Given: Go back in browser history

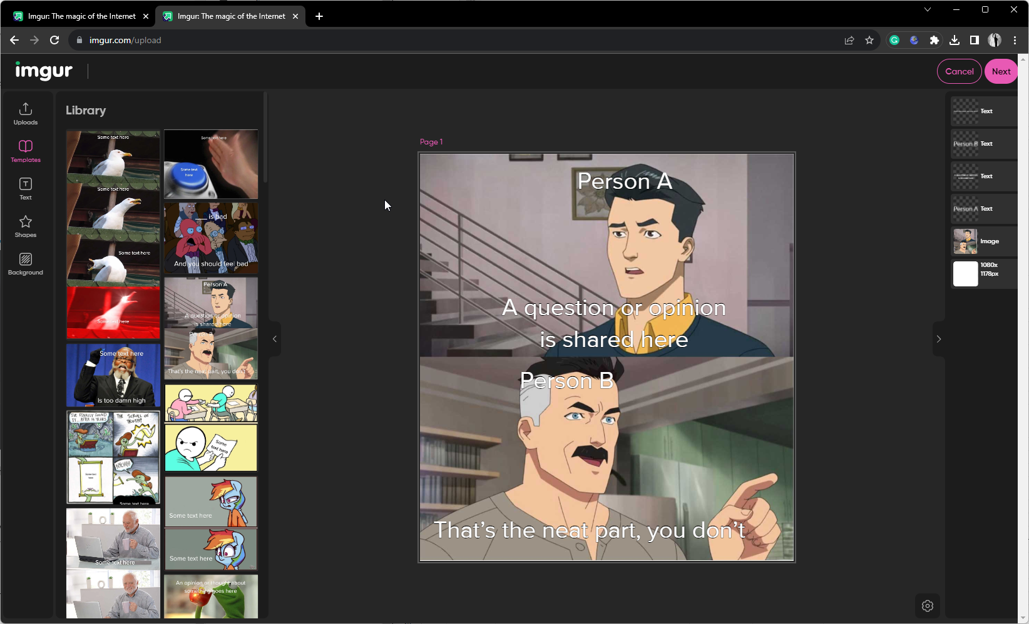Looking at the screenshot, I should [14, 40].
